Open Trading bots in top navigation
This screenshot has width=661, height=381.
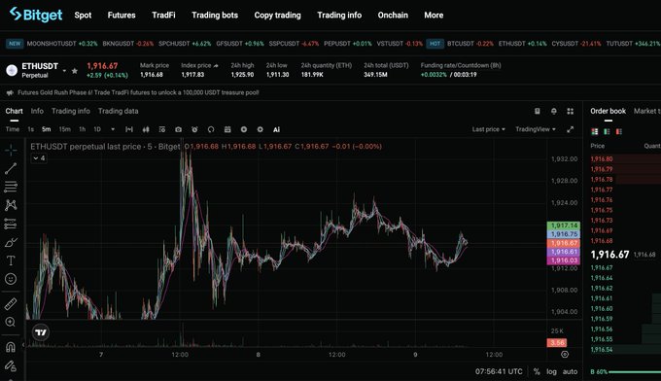215,16
